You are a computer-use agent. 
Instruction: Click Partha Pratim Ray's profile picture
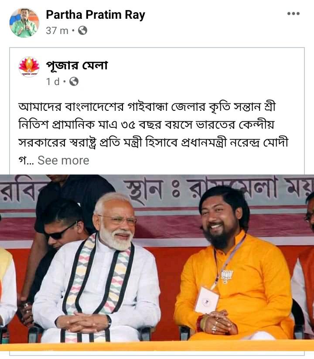(x=24, y=22)
